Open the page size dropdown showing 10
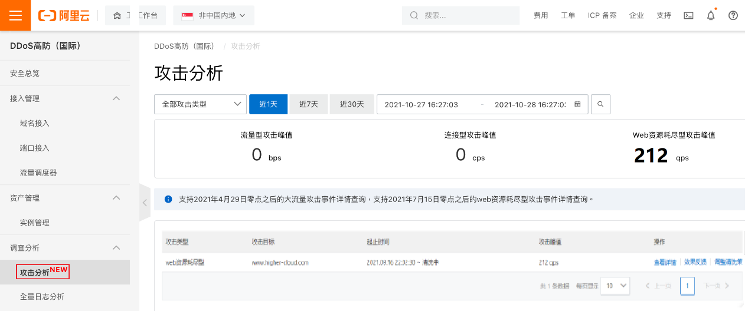Viewport: 748px width, 311px height. (615, 286)
